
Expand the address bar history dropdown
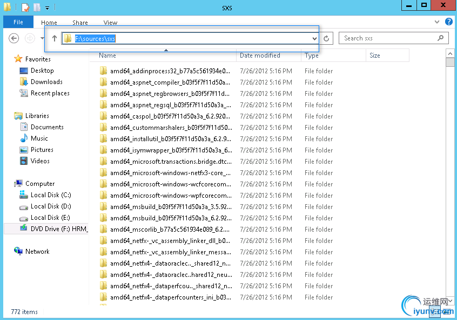coord(314,38)
